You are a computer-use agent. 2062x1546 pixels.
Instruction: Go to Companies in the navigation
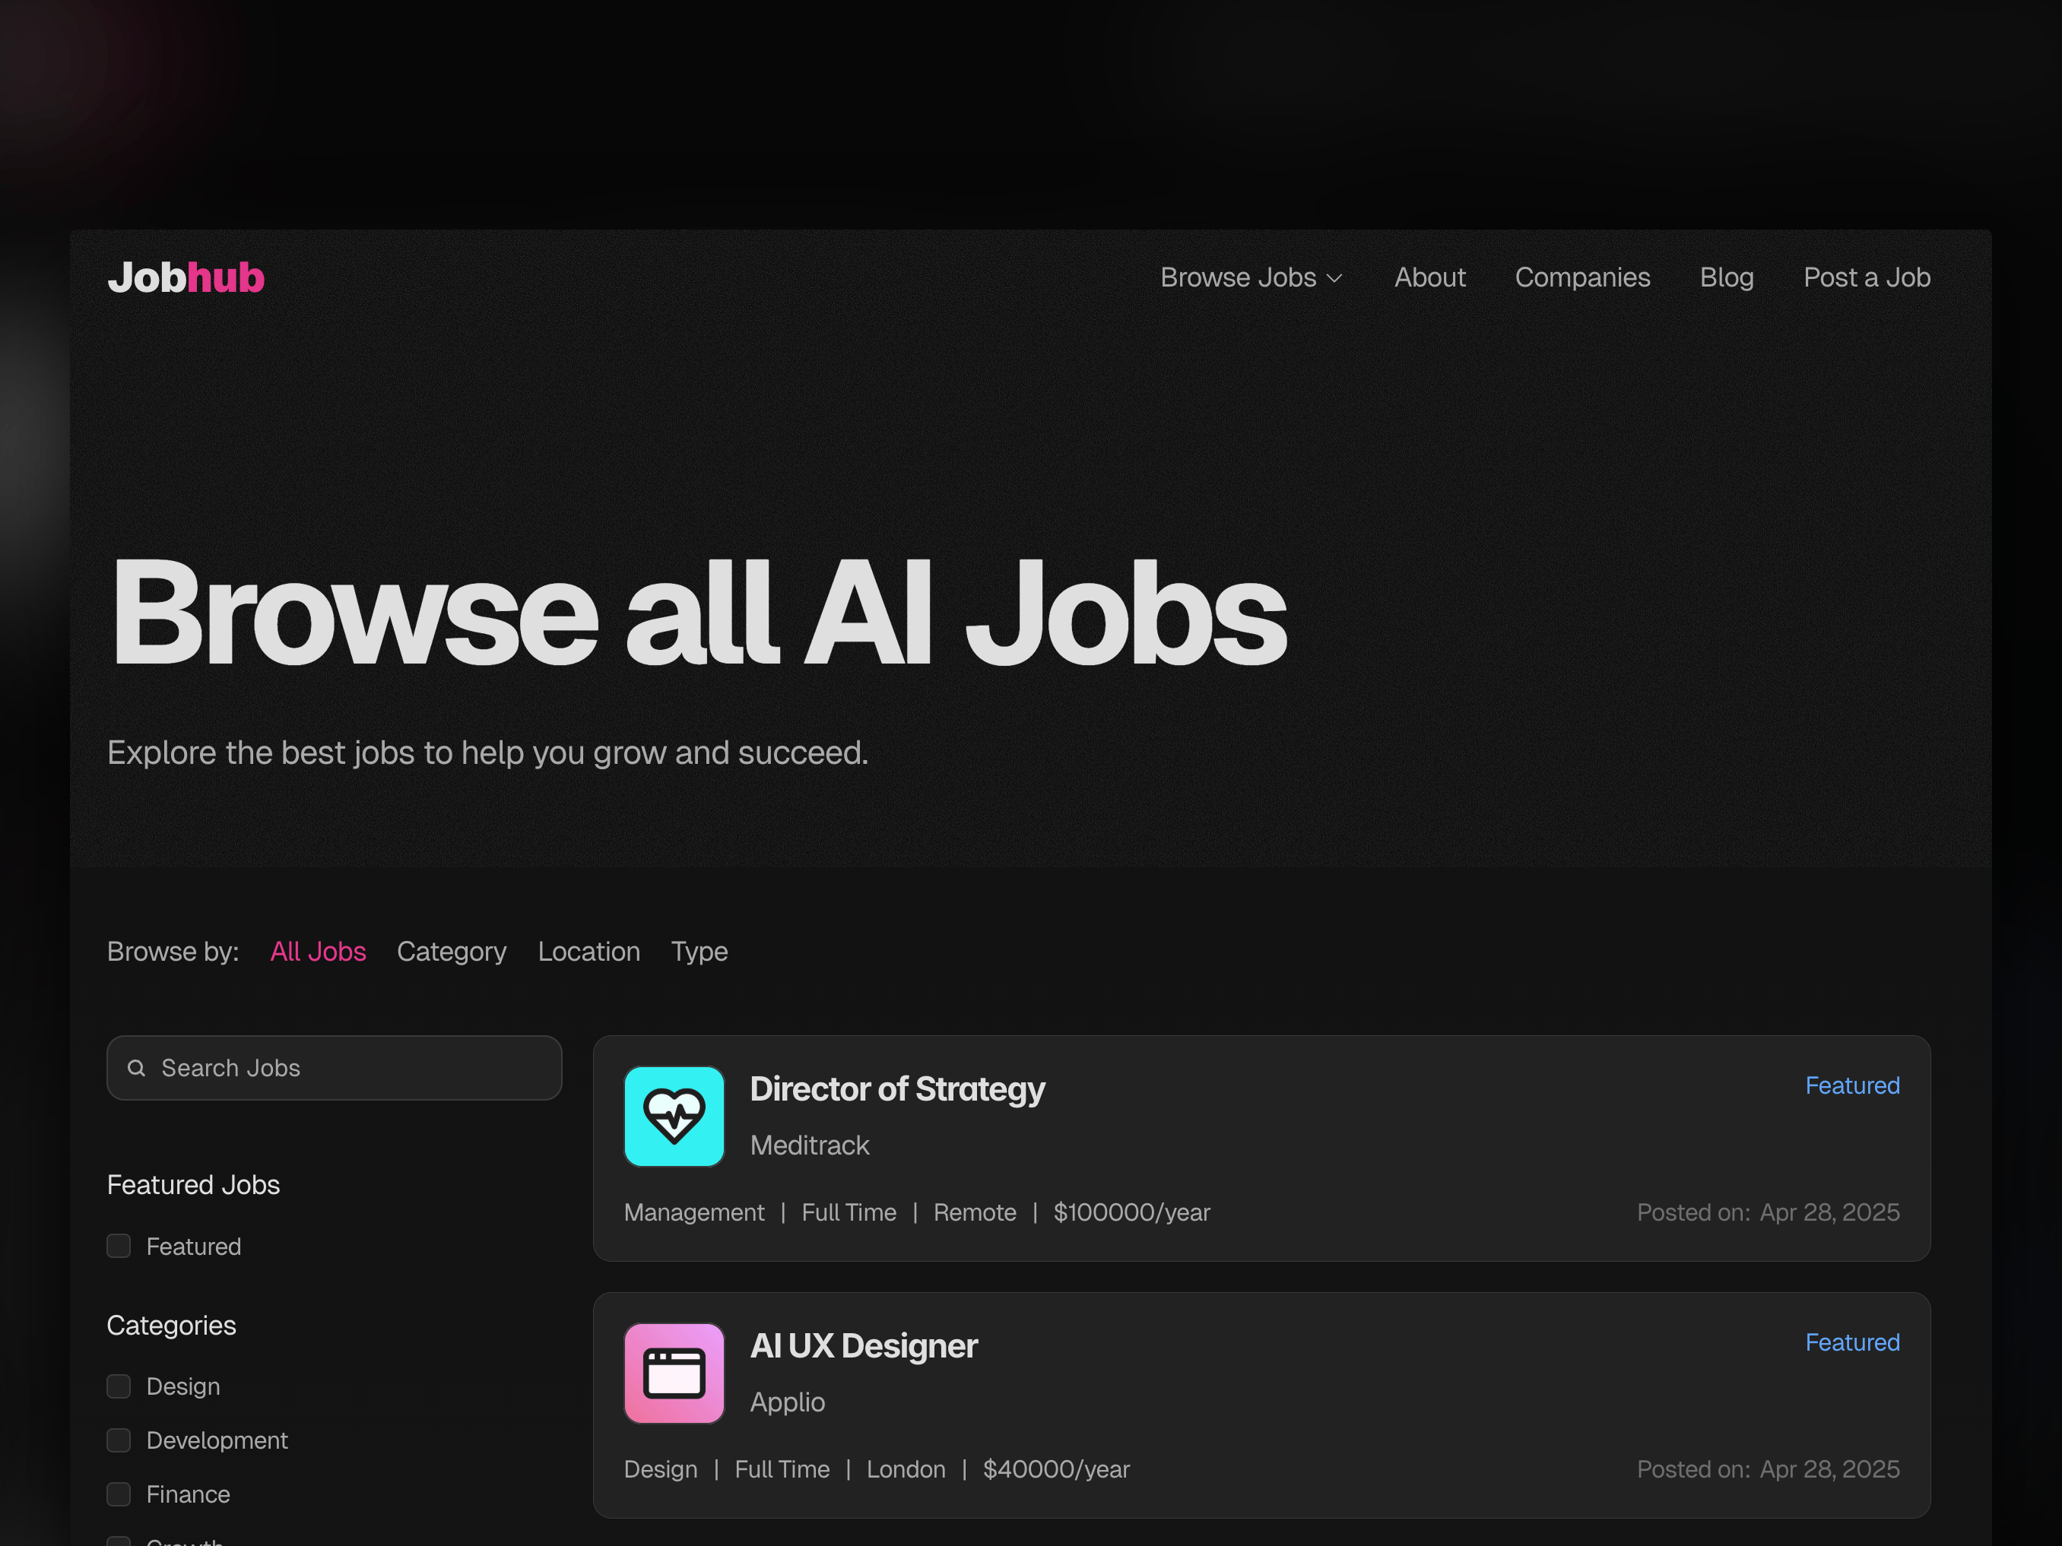tap(1582, 277)
